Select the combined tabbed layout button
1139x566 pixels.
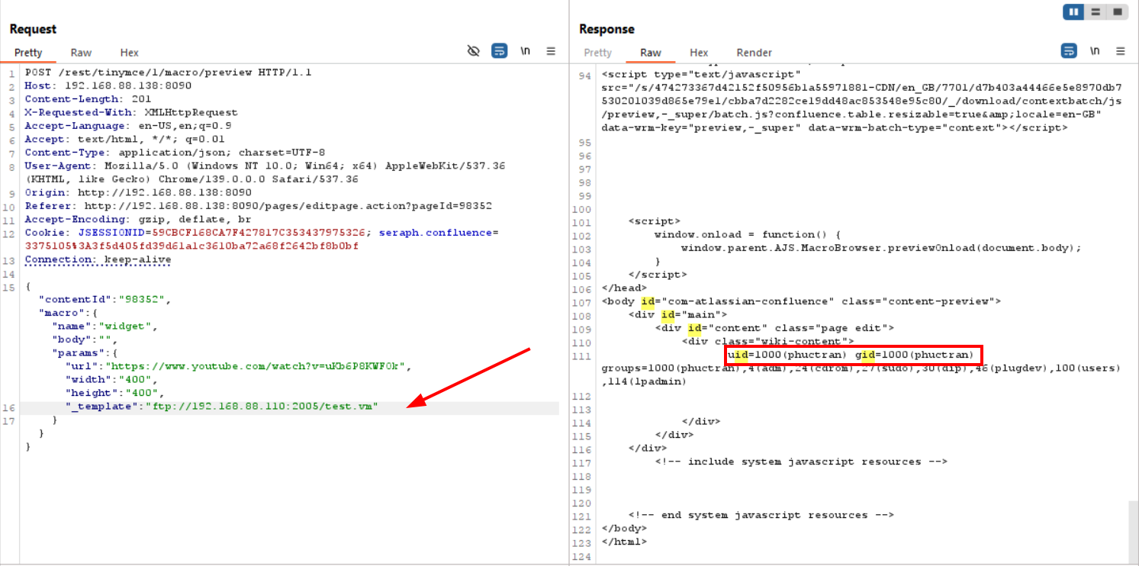click(1118, 11)
